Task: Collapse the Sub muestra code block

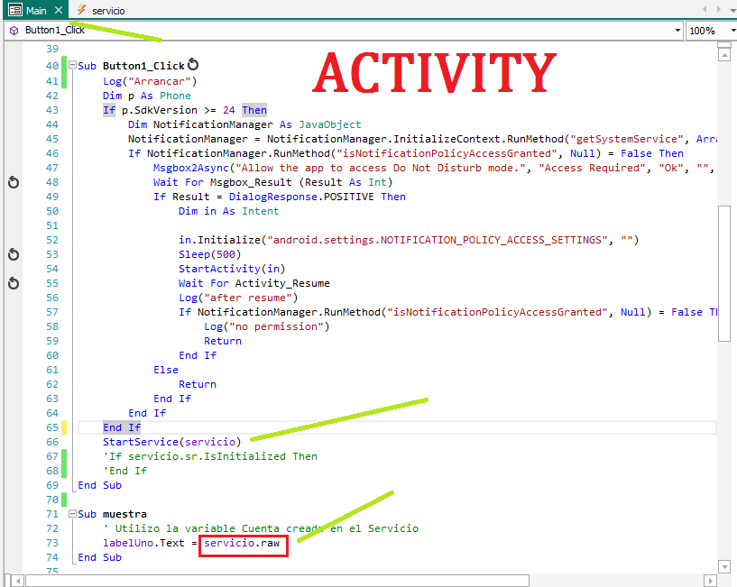Action: pos(72,514)
